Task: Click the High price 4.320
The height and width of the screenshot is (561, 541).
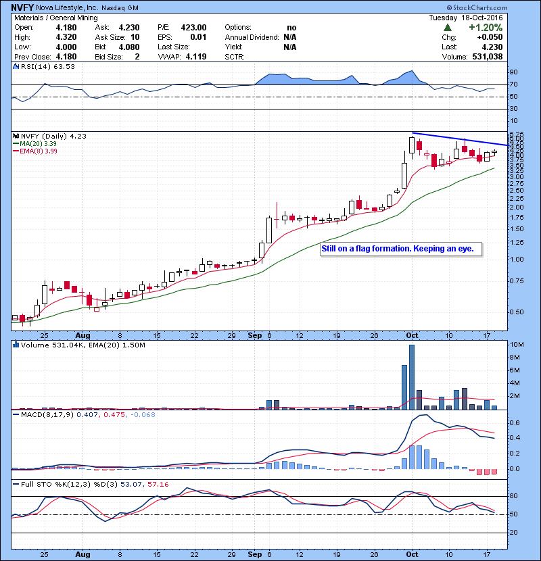Action: [66, 37]
